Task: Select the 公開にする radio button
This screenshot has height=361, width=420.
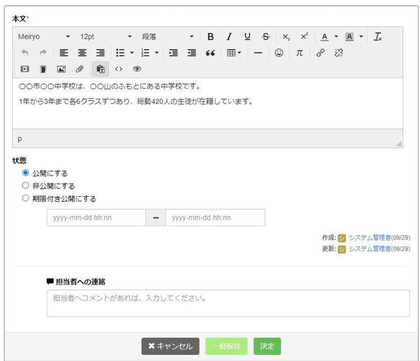Action: coord(26,173)
